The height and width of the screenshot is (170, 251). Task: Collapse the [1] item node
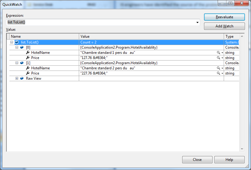17,63
